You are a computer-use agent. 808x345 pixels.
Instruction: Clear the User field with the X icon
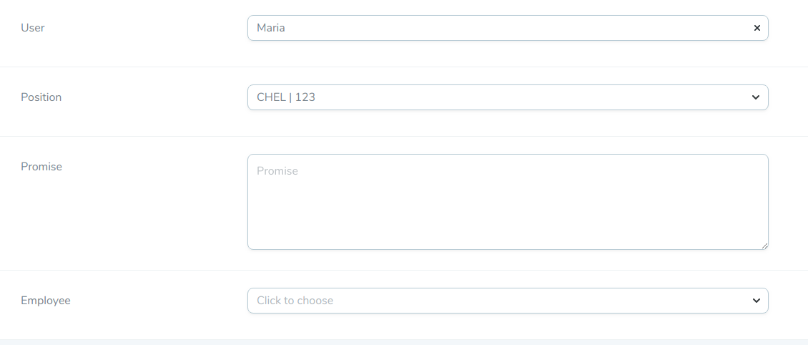pyautogui.click(x=757, y=28)
